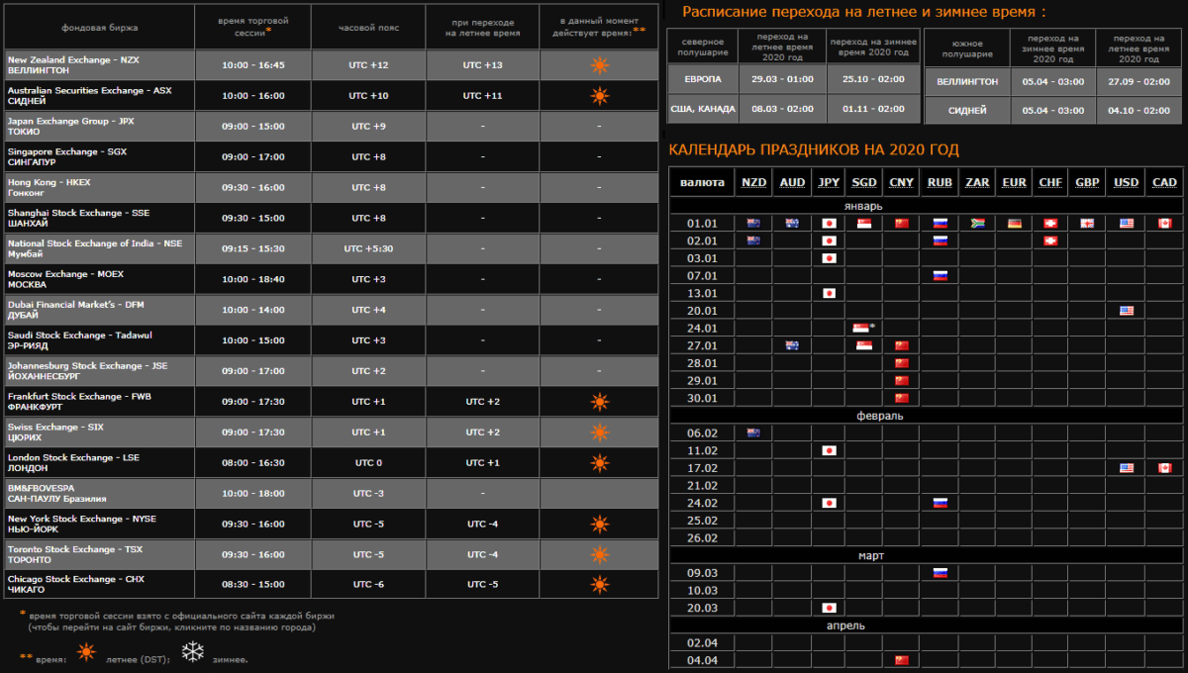Viewport: 1188px width, 673px height.
Task: Click the Russian flag on 07.01
Action: coord(939,275)
